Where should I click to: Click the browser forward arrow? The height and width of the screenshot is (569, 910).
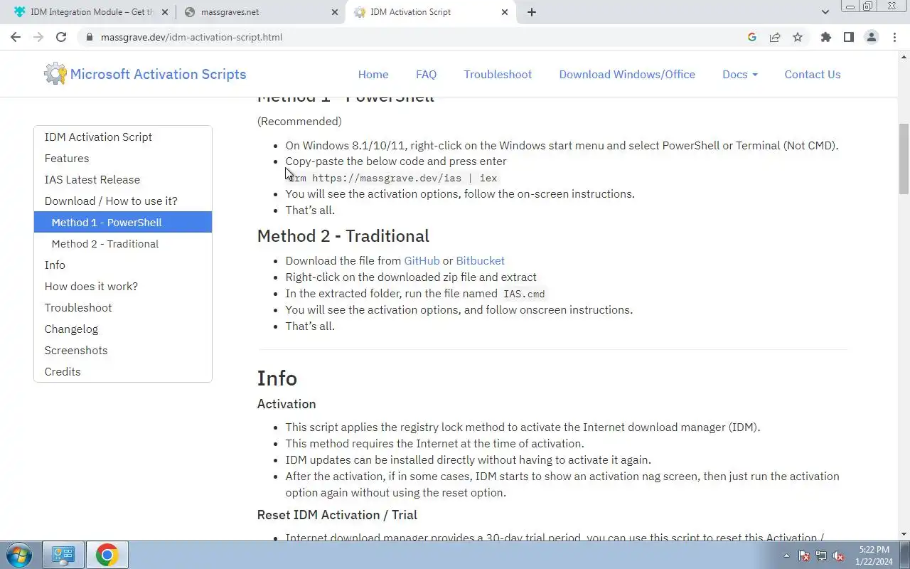(x=38, y=37)
